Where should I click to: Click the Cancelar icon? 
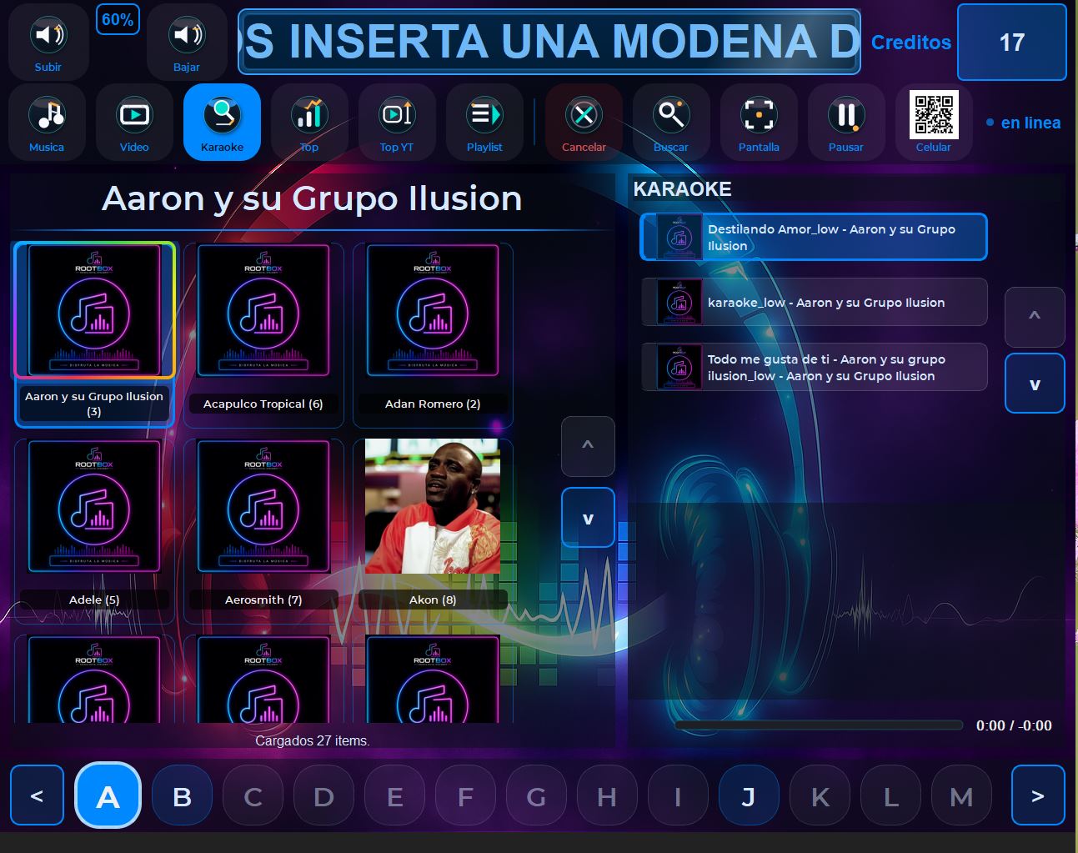click(x=584, y=122)
